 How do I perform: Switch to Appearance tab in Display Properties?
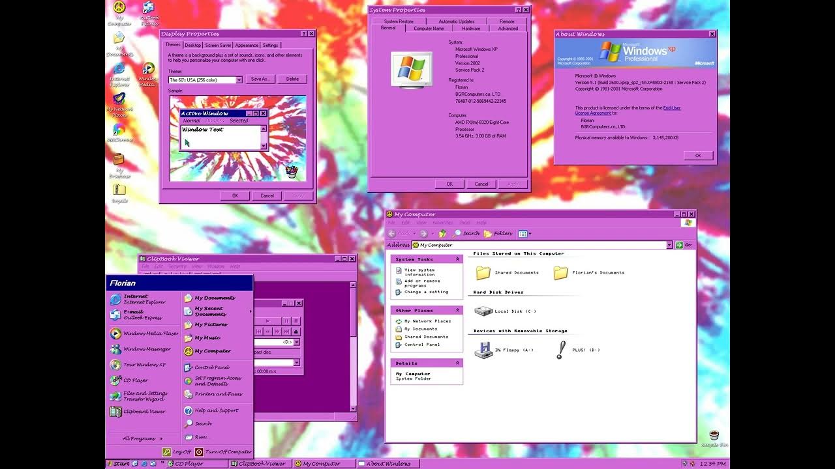point(247,45)
